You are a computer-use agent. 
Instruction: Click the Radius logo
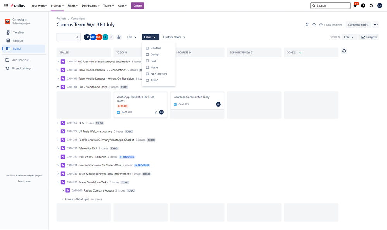[18, 5]
